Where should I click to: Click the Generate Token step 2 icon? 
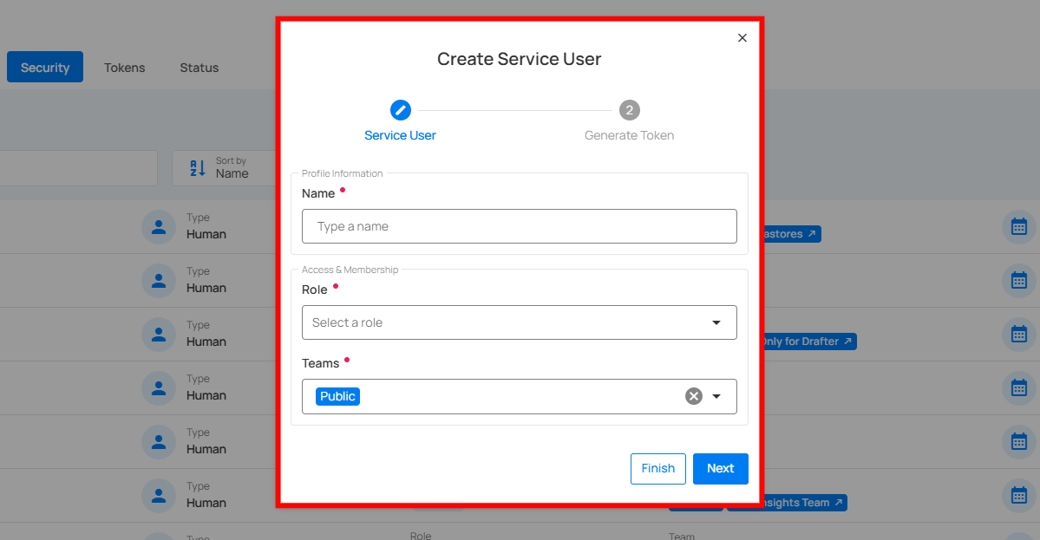click(629, 110)
